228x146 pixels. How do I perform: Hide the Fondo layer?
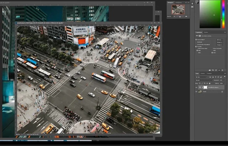click(x=196, y=92)
